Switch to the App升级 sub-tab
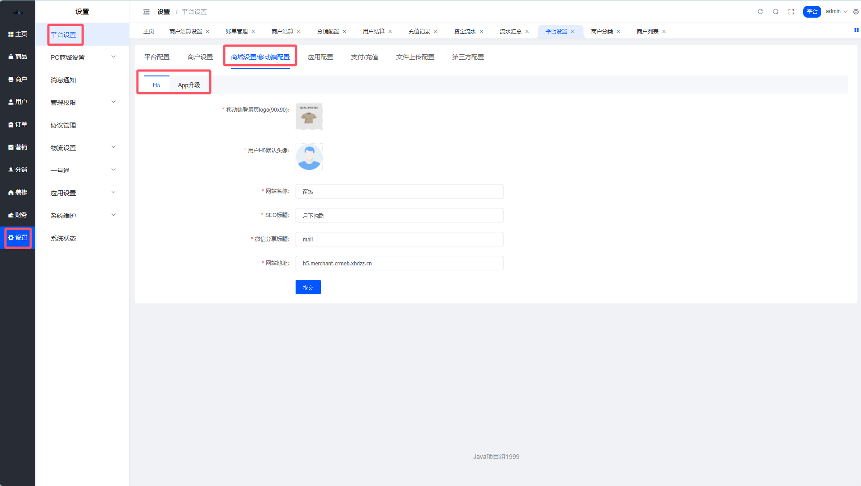Screen dimensions: 861x486 189,85
